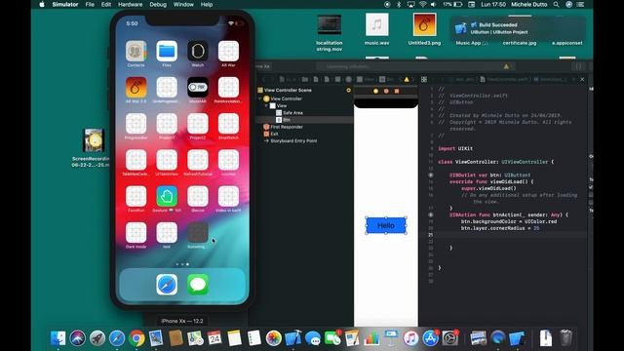This screenshot has width=624, height=351.
Task: Open Xcode from the macOS Dock
Action: (293, 338)
